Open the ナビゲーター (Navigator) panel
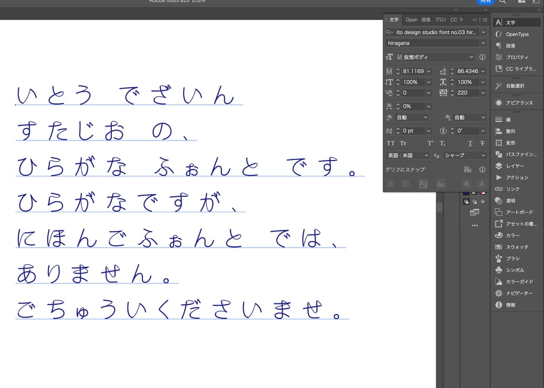Viewport: 544px width, 388px height. click(516, 293)
